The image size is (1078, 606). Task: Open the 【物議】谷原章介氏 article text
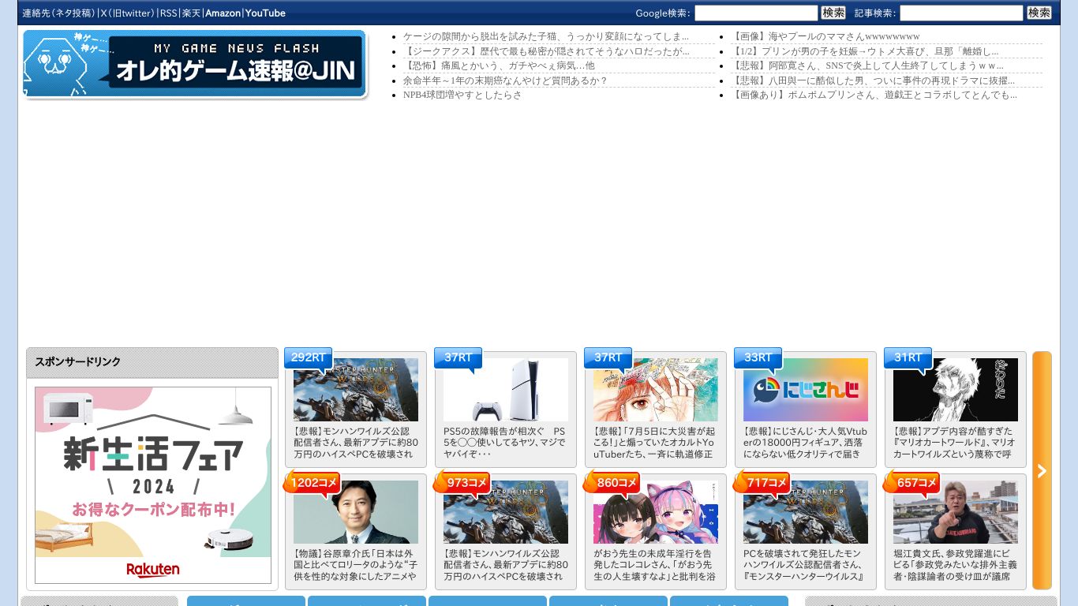[356, 565]
